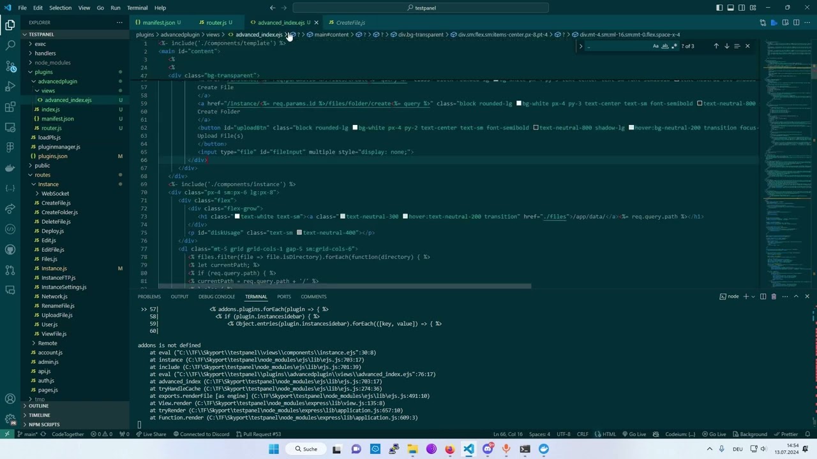Viewport: 817px width, 459px height.
Task: Open the Source Control view
Action: tap(10, 66)
